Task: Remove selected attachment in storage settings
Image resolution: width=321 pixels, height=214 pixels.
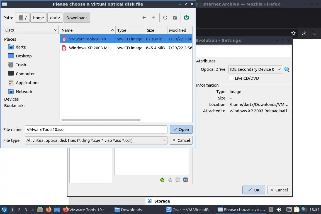Action: [x=186, y=180]
